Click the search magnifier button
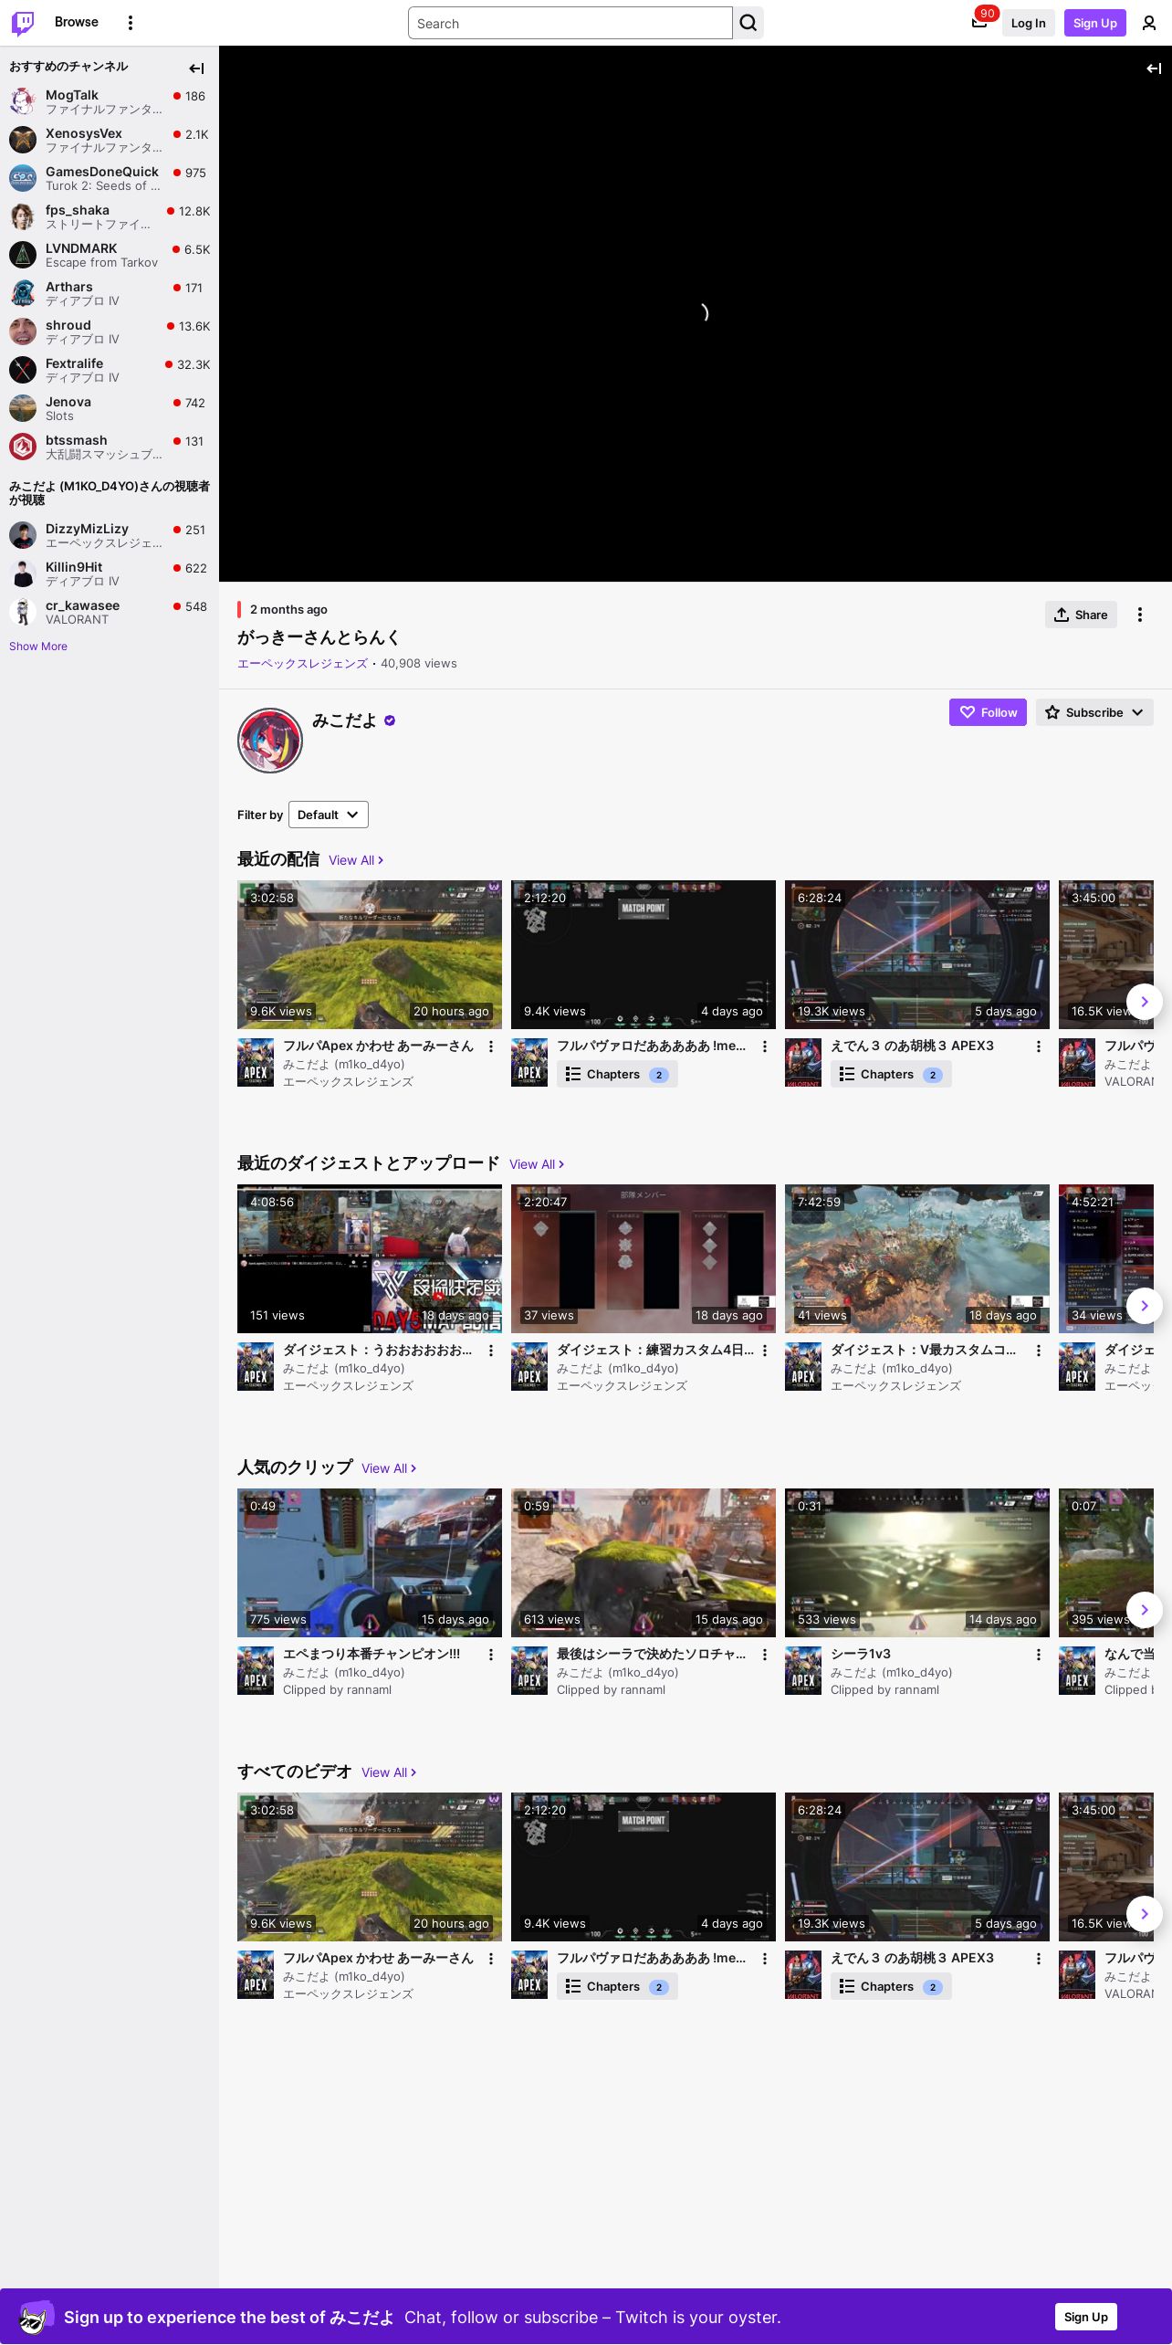Screen dimensions: 1172x2345 (748, 23)
